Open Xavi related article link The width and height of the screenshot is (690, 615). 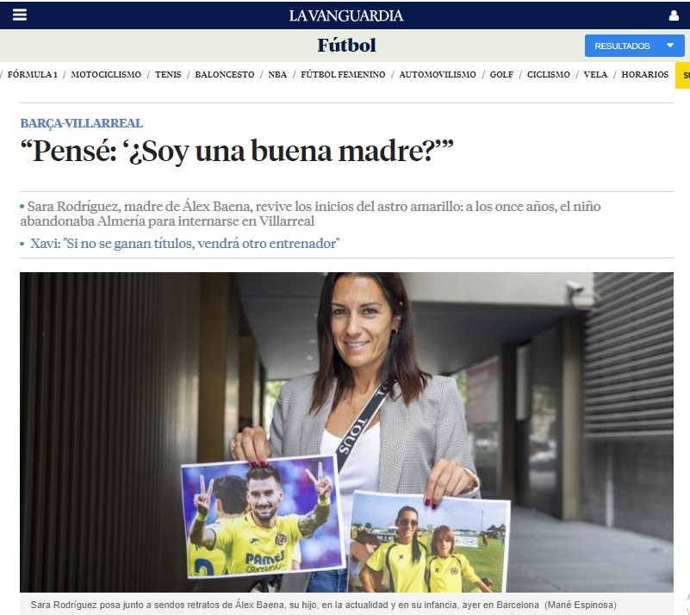tap(185, 243)
